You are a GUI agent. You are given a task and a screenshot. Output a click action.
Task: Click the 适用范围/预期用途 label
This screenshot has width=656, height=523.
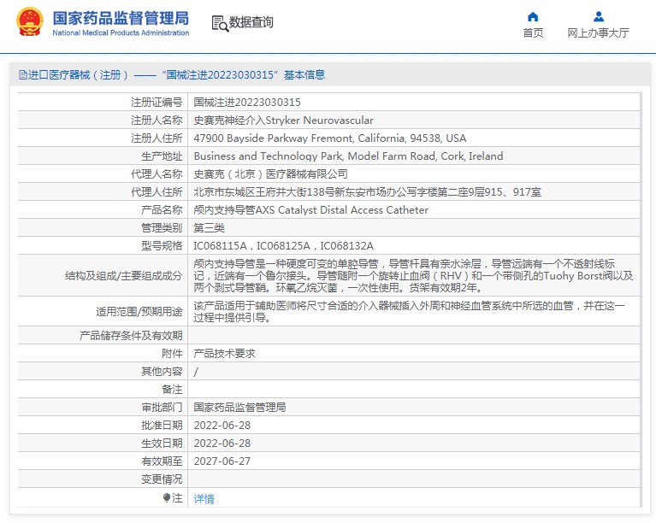pyautogui.click(x=139, y=312)
